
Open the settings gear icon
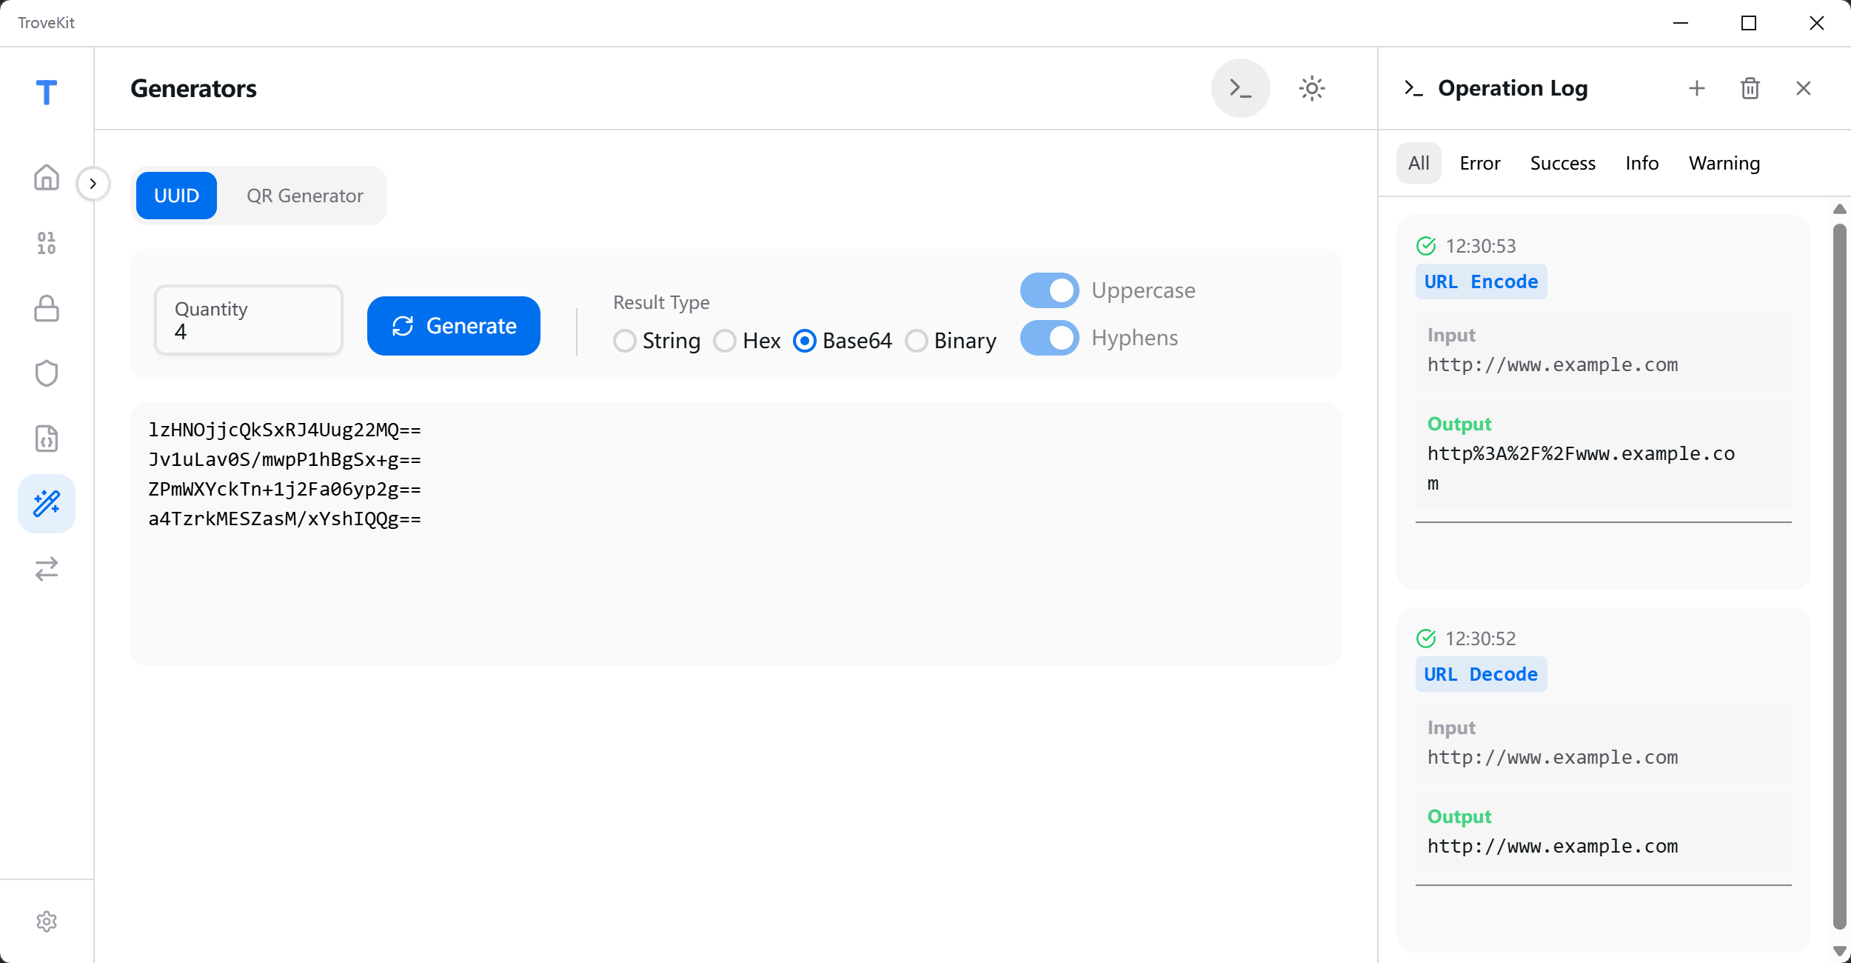pyautogui.click(x=47, y=922)
